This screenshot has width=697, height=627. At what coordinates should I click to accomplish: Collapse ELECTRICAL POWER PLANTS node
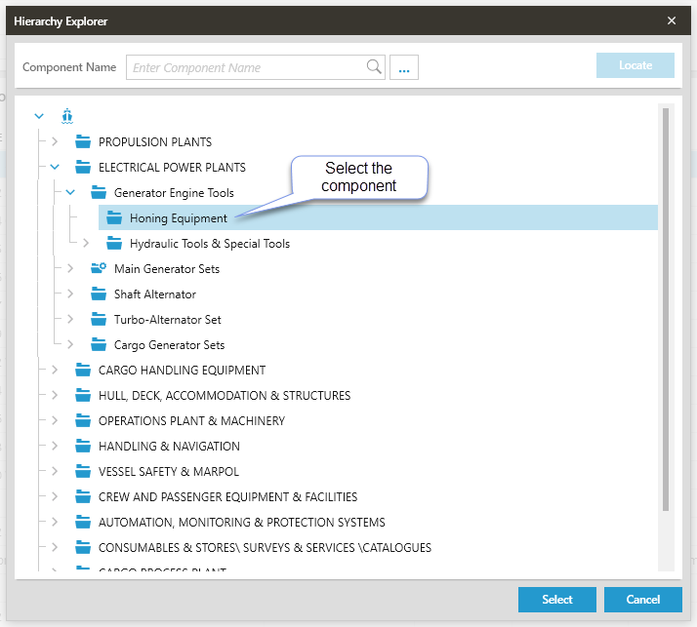click(x=55, y=168)
